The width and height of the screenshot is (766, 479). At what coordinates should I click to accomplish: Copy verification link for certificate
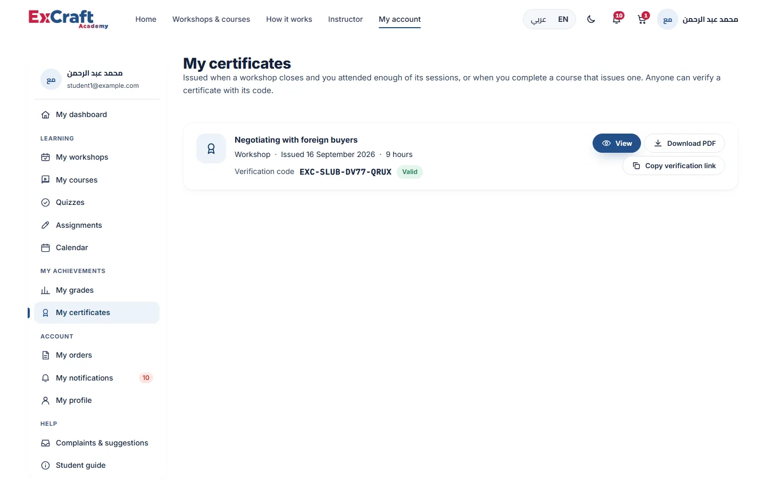tap(673, 166)
